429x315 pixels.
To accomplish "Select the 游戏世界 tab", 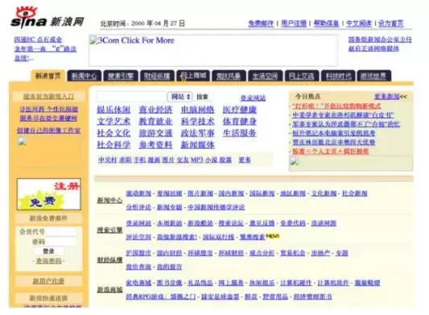I will (373, 76).
